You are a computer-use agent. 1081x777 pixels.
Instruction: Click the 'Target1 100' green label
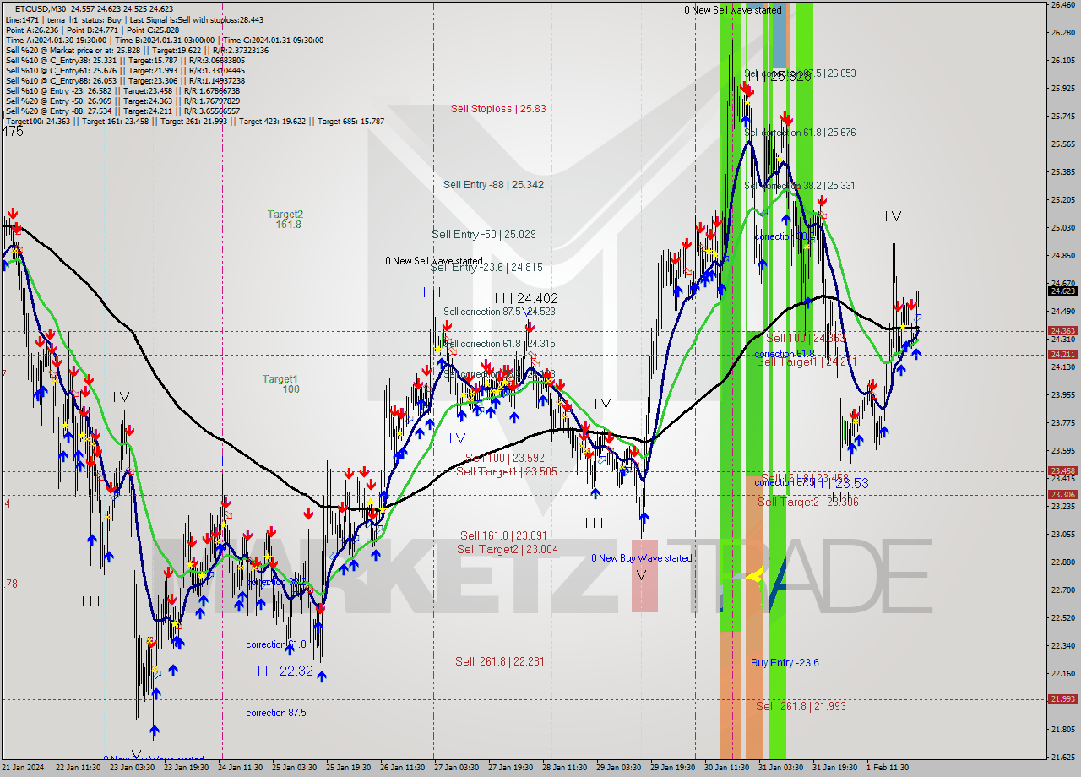[280, 384]
